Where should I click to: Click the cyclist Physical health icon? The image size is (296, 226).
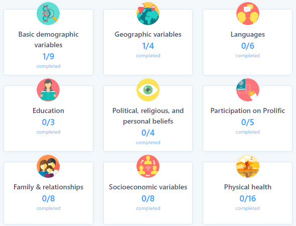[248, 166]
